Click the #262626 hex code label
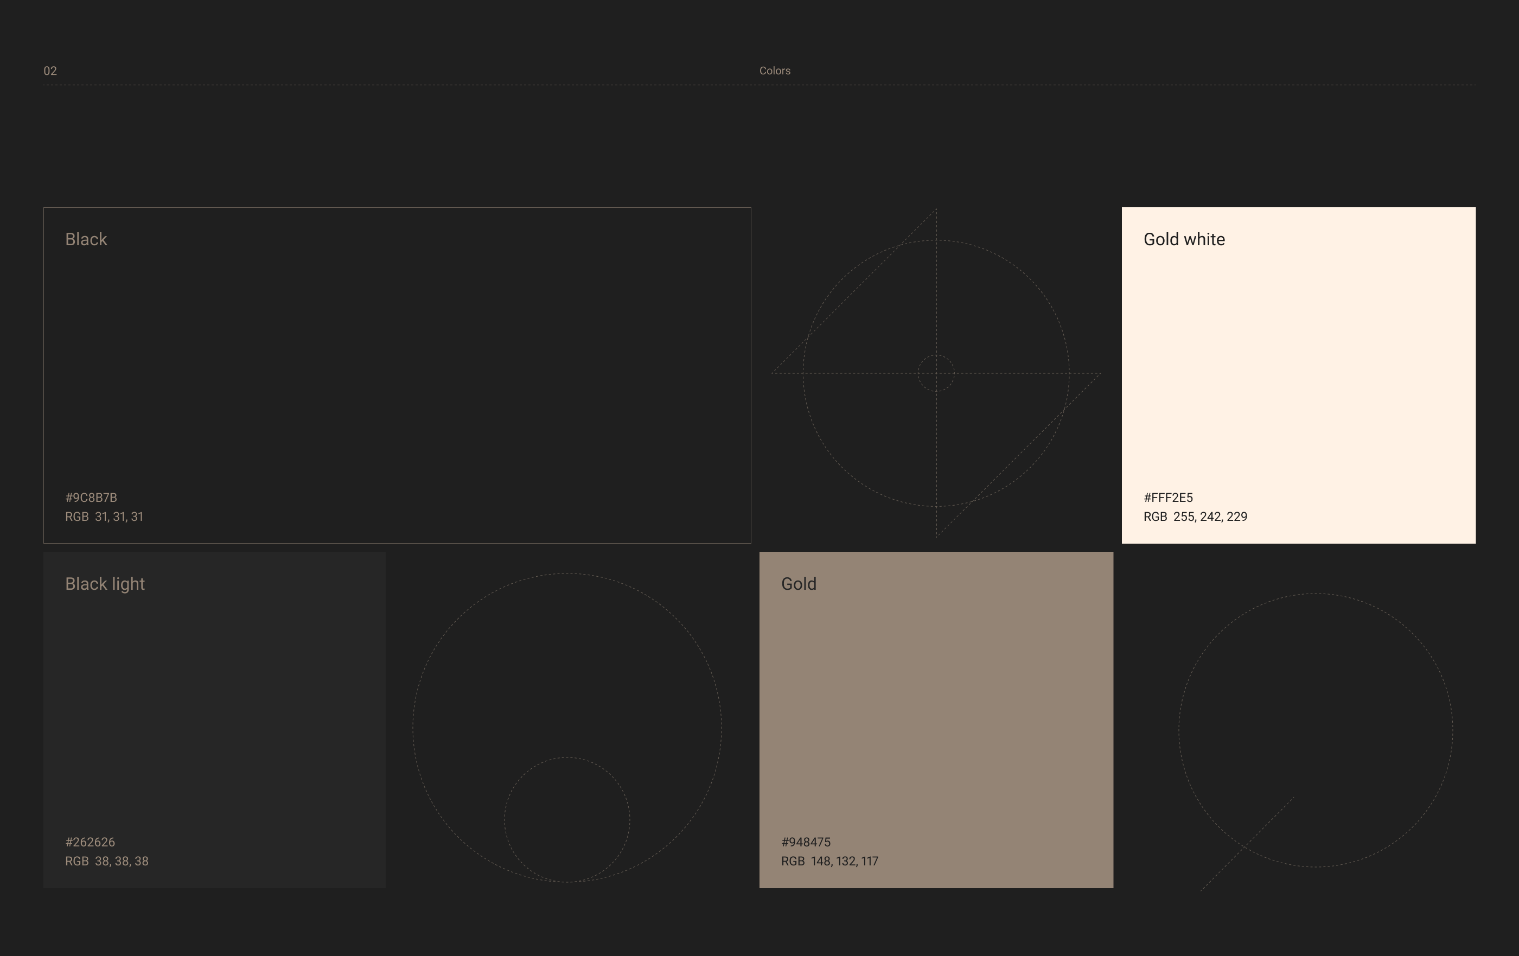Screen dimensions: 1519x956 90,842
